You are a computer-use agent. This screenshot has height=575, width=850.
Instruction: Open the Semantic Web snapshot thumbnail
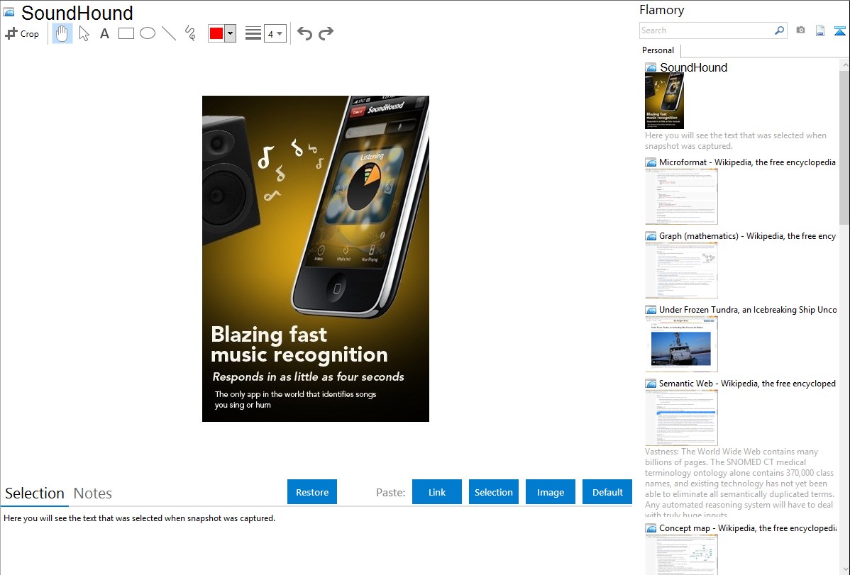681,418
